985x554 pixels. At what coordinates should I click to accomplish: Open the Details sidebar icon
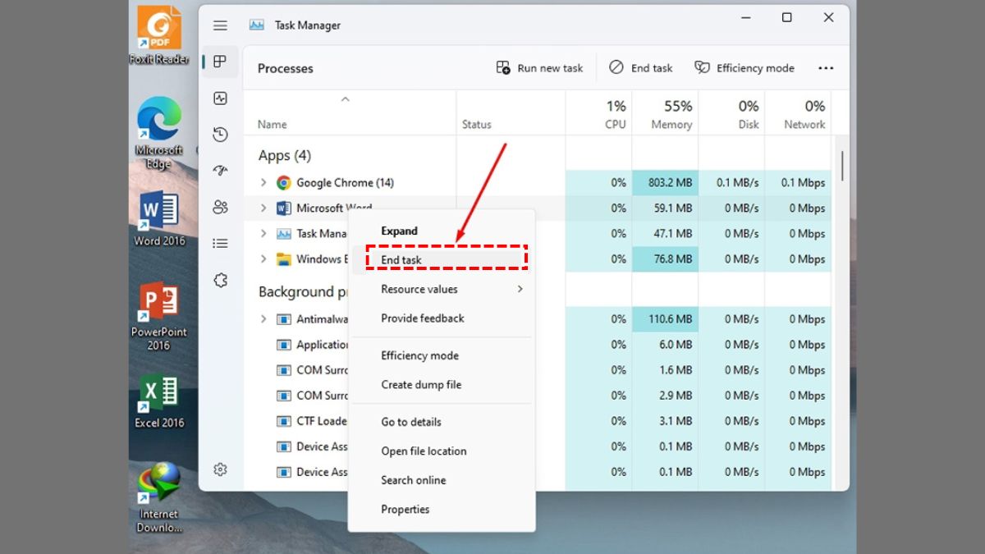(220, 243)
